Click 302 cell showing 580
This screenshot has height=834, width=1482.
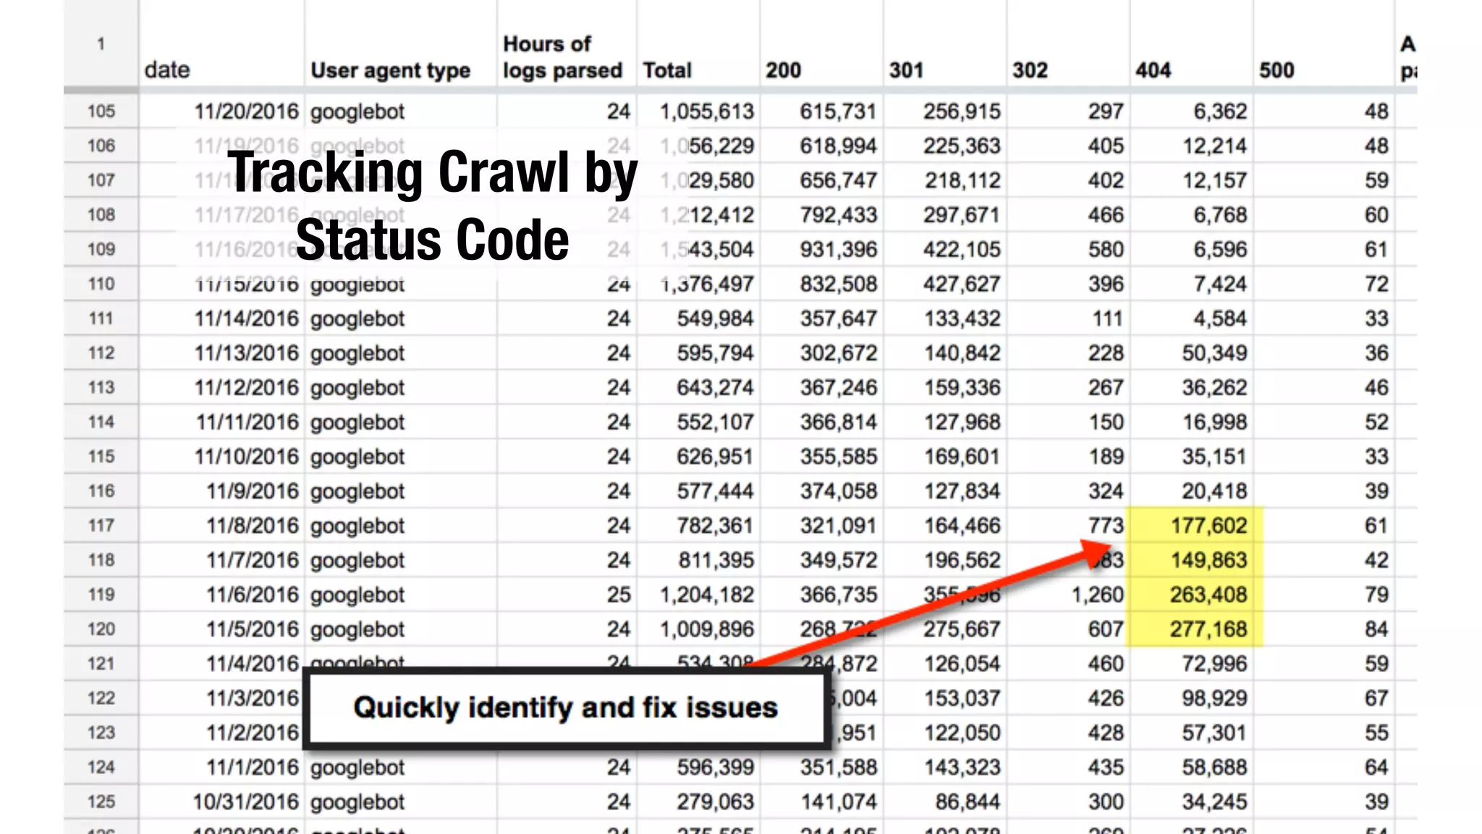tap(1068, 250)
